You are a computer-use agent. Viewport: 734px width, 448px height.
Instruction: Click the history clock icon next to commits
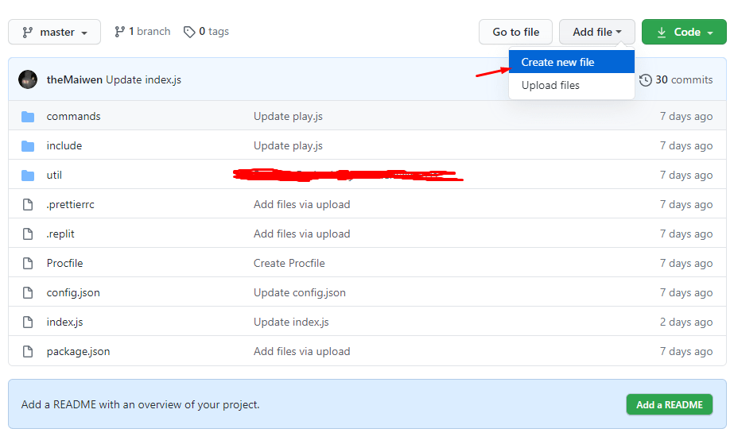click(x=645, y=80)
